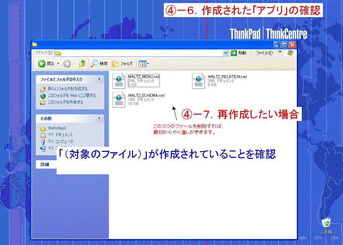Screen dimensions: 343x245
Task: Select the WALTZ_SCHEMA.xml file icon
Action: click(x=119, y=100)
